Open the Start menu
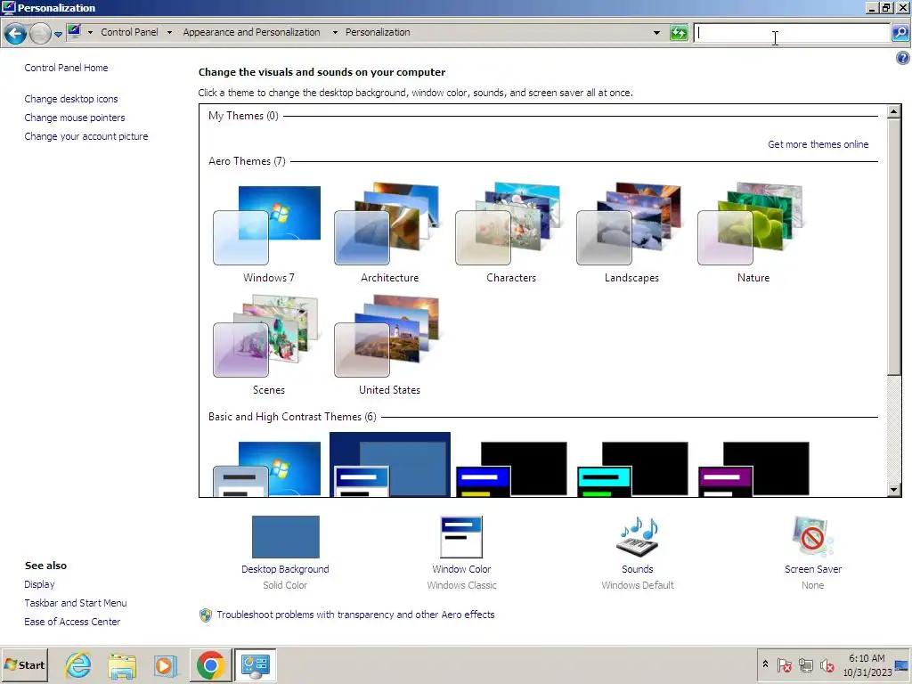Screen dimensions: 912x684 (x=24, y=664)
